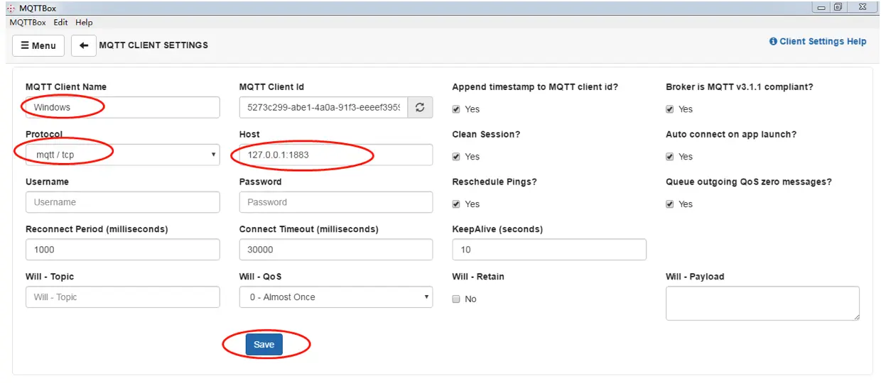Click the KeepAlive (seconds) label
Viewport: 881px width, 383px height.
[x=497, y=230]
